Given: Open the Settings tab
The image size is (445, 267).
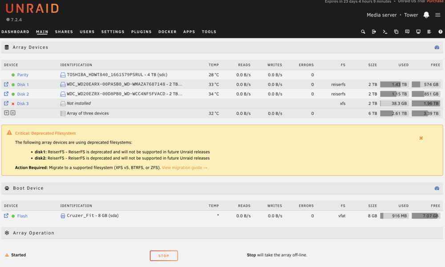Looking at the screenshot, I should tap(113, 32).
